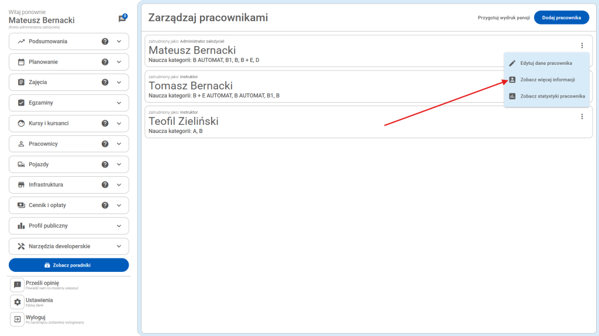The height and width of the screenshot is (336, 599).
Task: Select the pencil icon next to Edytuj dane pracownika
Action: [x=511, y=62]
